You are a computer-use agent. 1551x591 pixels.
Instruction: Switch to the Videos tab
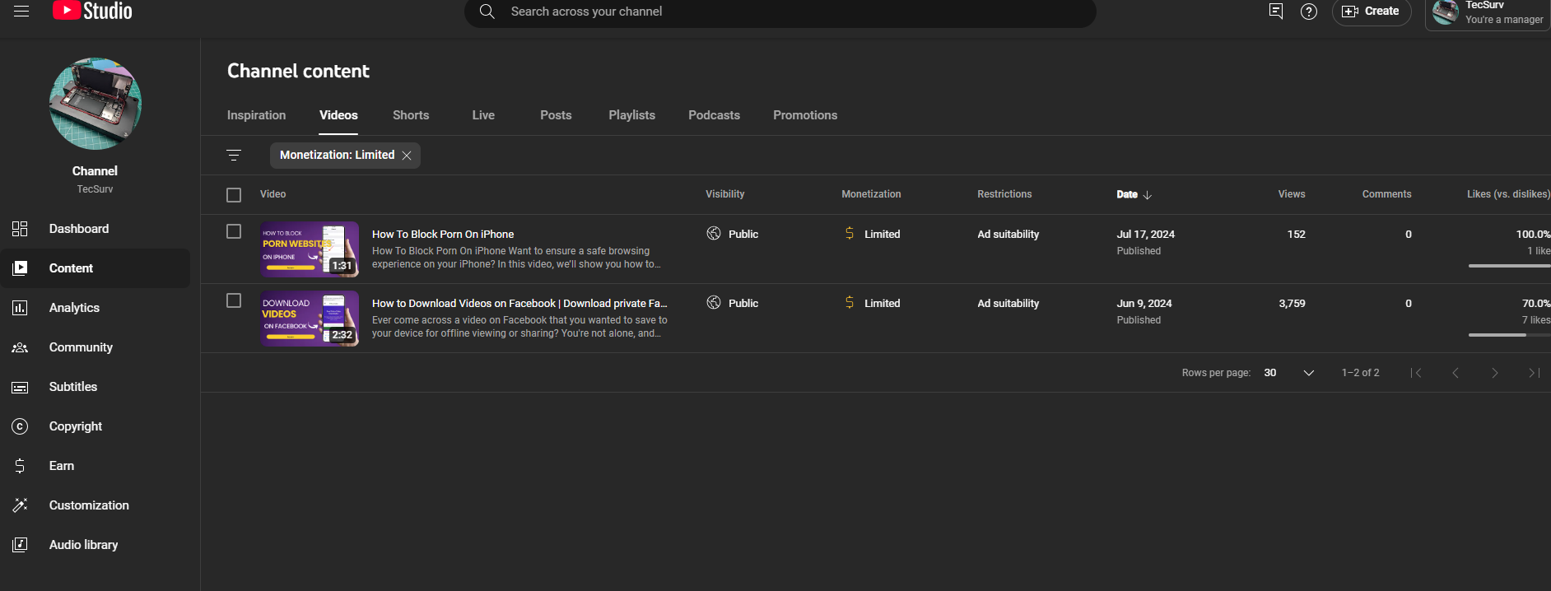[338, 115]
